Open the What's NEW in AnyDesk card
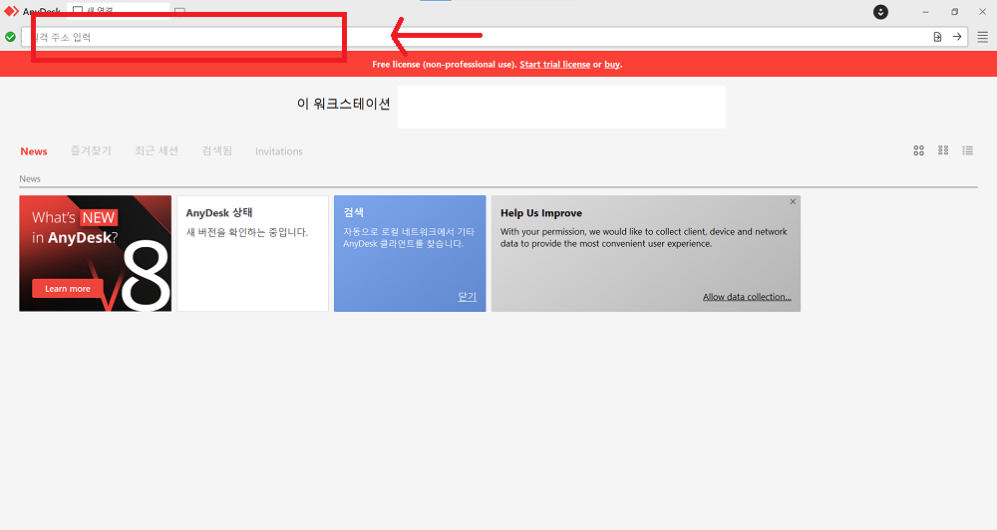 coord(96,254)
